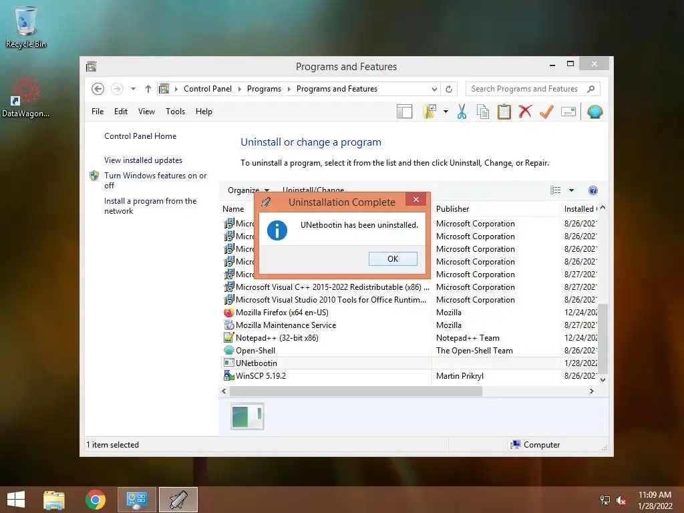
Task: Click Programs in the breadcrumb path
Action: click(x=264, y=89)
